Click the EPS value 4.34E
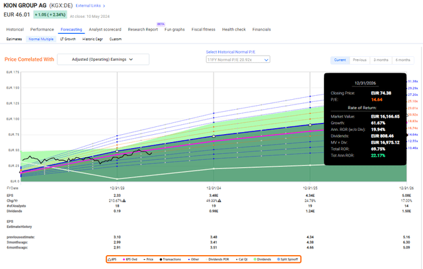This screenshot has height=269, width=423. pos(310,196)
